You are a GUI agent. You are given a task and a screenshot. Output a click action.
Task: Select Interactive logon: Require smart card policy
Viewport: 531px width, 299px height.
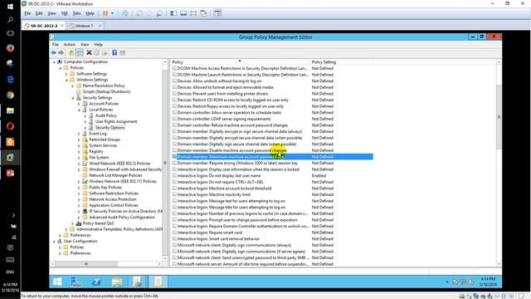(210, 233)
